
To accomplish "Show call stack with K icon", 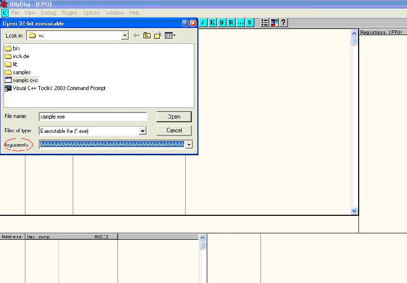I will [x=212, y=22].
